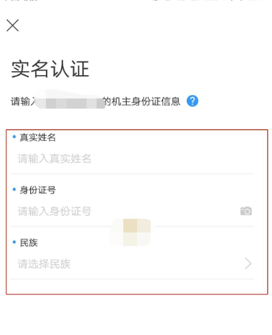This screenshot has height=335, width=272.
Task: Expand ethnicity list with the right chevron arrow
Action: 248,264
